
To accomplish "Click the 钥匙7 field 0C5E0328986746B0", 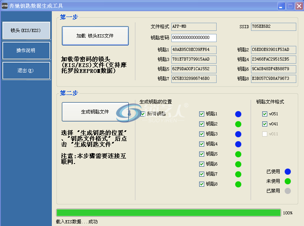I will pos(194,79).
